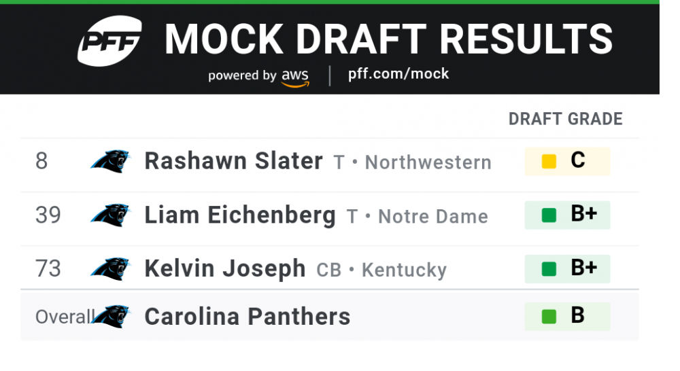Click pick number 8
Screen dimensions: 680x371
(41, 162)
